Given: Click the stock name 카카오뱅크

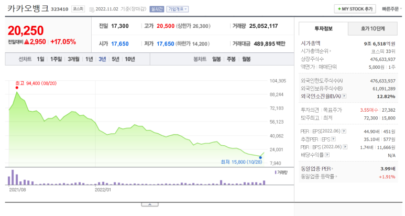Looking at the screenshot, I should tap(28, 9).
